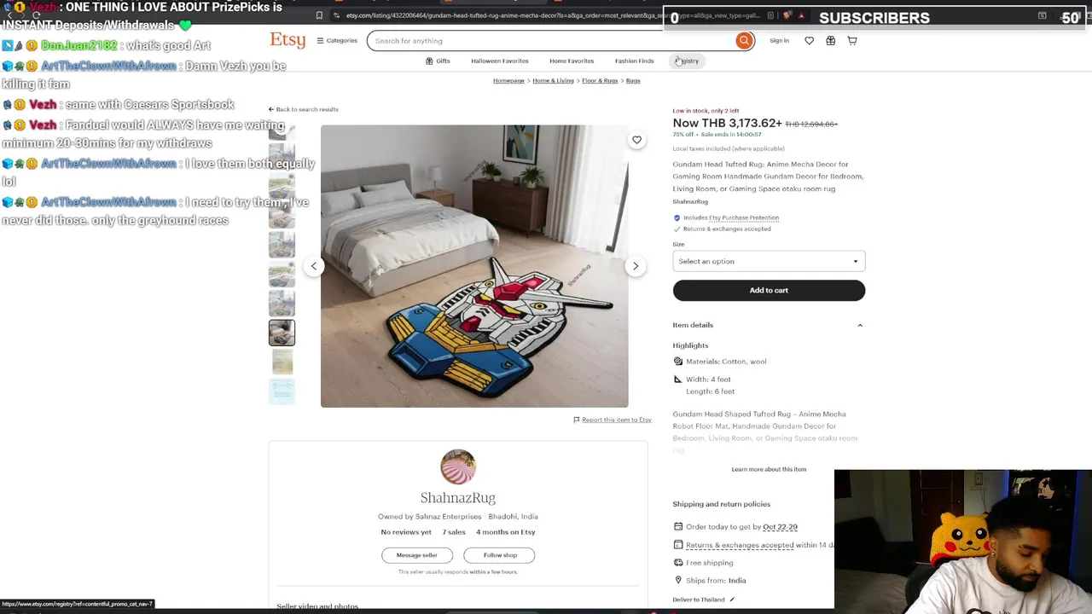Click the Shipping and return policies heading

(x=721, y=504)
